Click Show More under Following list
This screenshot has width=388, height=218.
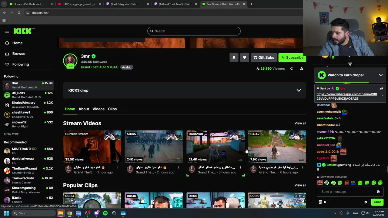point(11,134)
